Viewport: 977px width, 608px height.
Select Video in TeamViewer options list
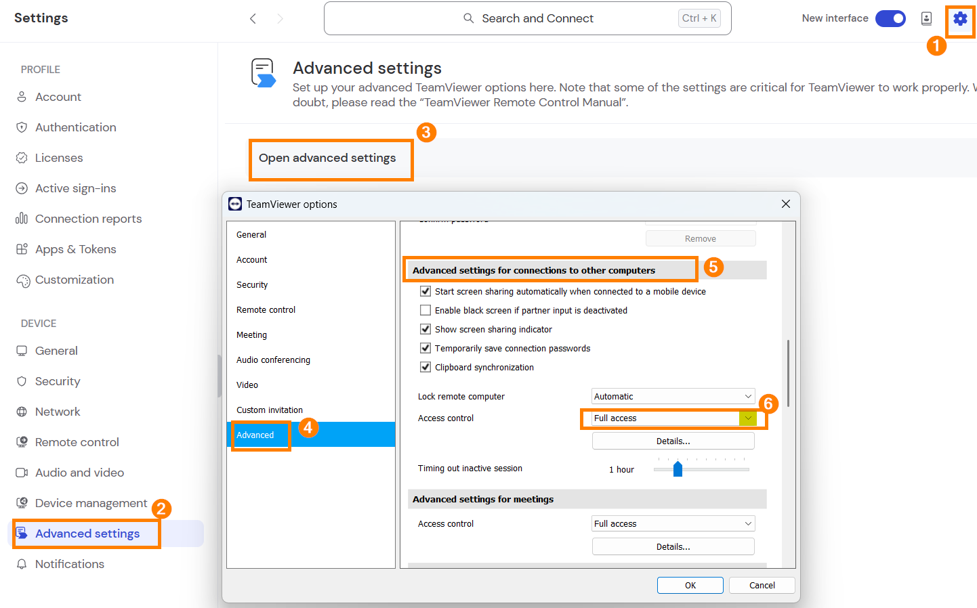coord(311,385)
